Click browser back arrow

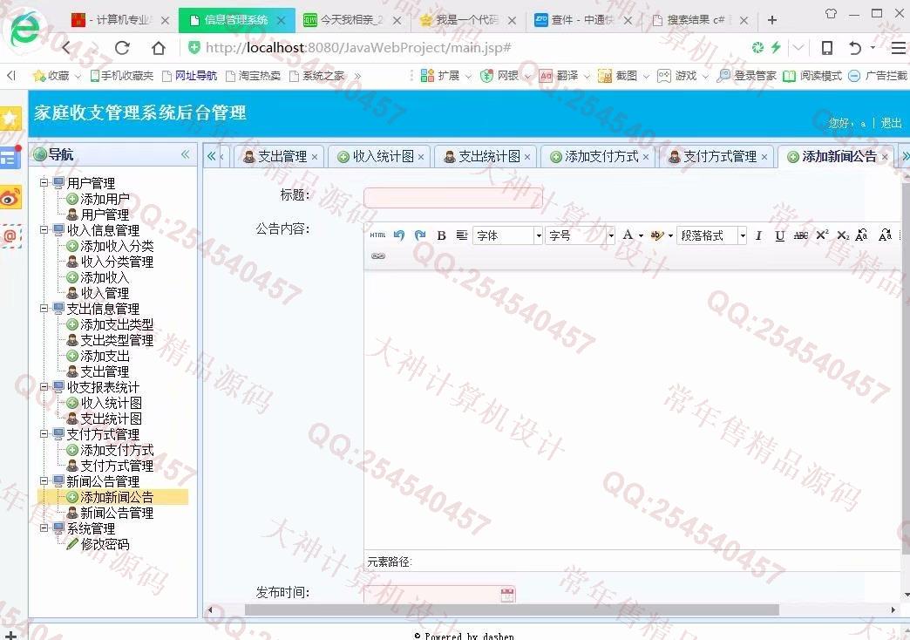[x=65, y=48]
